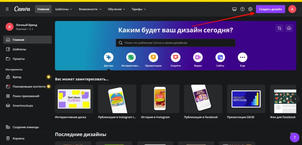Open the Интерактивная доска thumbnail

pyautogui.click(x=74, y=99)
